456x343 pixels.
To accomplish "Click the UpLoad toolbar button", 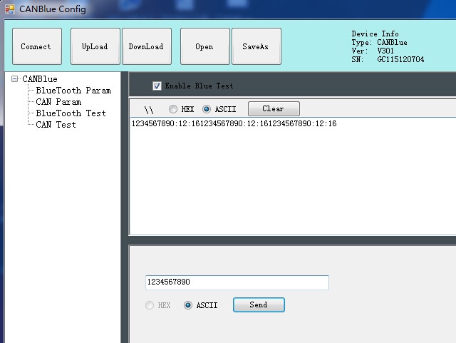I will [95, 47].
